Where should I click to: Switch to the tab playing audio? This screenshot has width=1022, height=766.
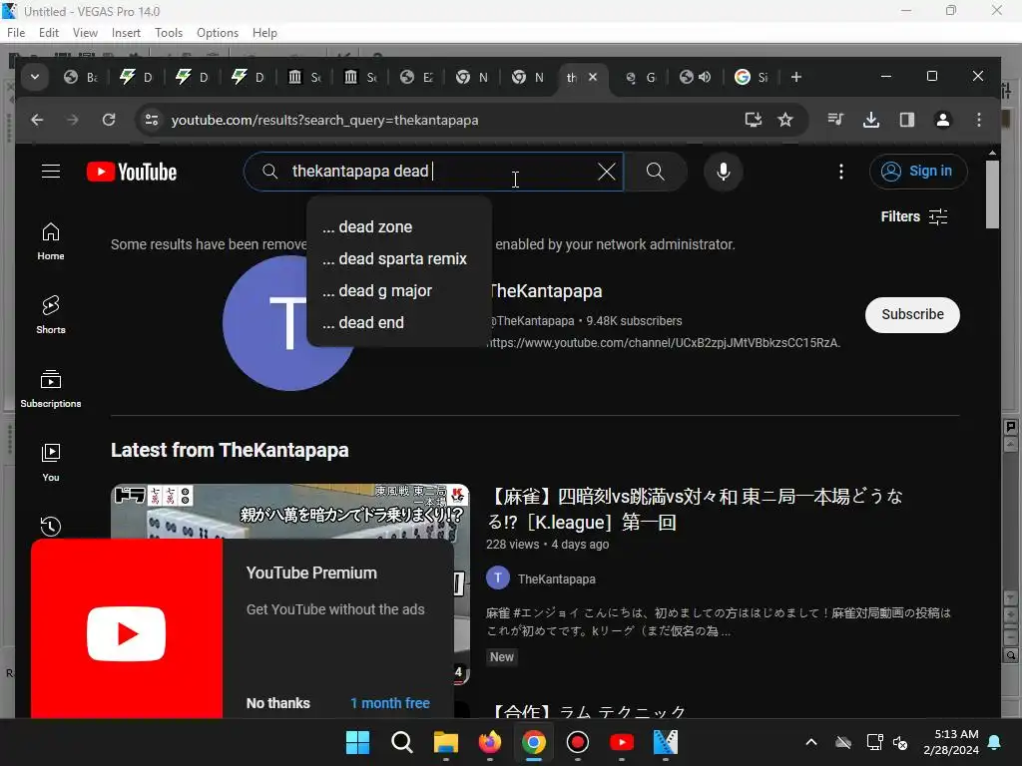(695, 77)
